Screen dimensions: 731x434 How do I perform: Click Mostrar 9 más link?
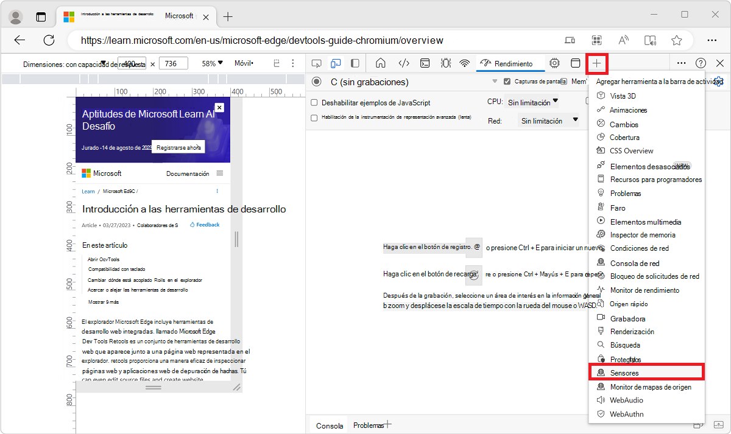(x=104, y=302)
